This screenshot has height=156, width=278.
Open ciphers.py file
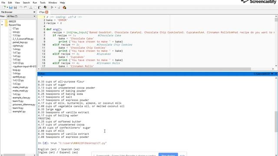point(18,45)
